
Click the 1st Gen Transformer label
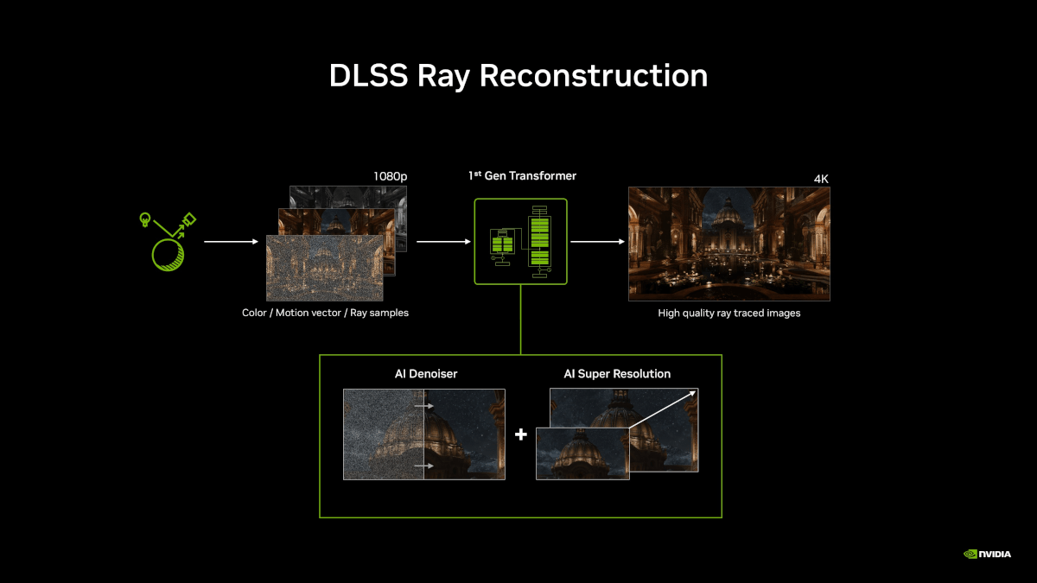click(522, 176)
